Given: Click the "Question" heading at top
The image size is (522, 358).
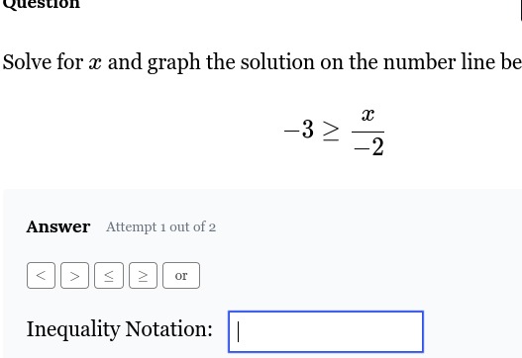Looking at the screenshot, I should pyautogui.click(x=42, y=4).
